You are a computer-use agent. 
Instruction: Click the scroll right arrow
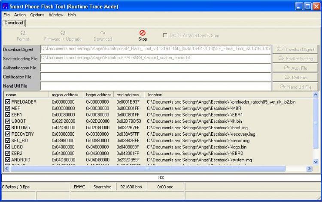pos(309,169)
